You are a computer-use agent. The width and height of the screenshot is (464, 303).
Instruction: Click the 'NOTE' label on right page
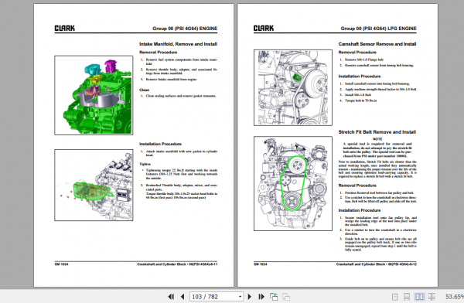[x=377, y=139]
